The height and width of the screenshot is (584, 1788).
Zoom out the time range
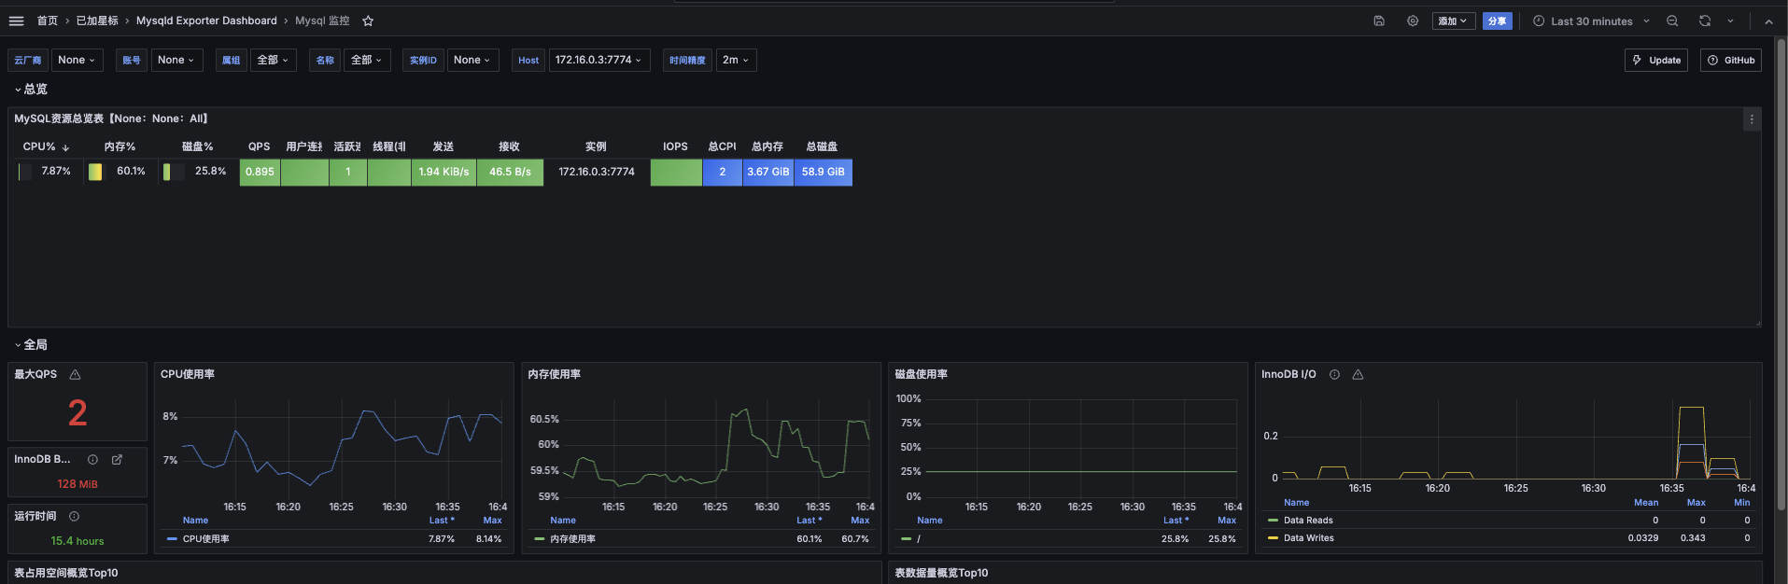[x=1672, y=21]
